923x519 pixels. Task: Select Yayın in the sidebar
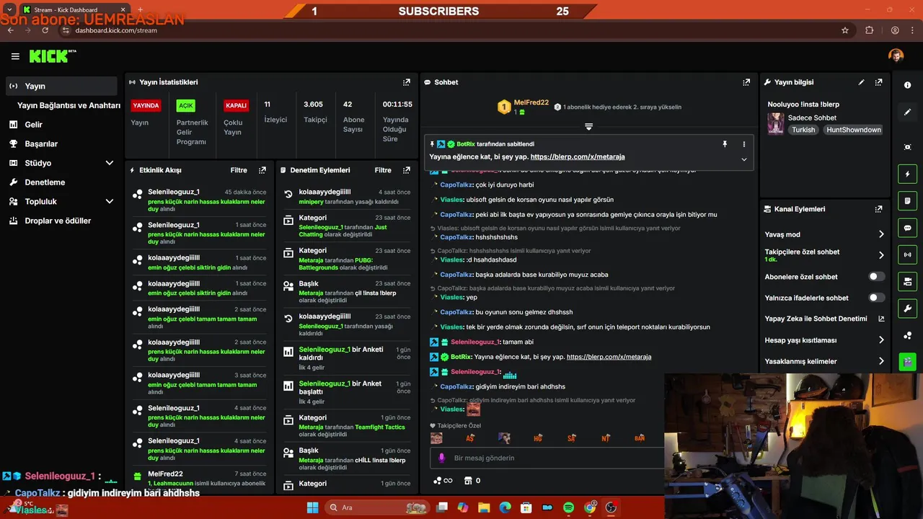pyautogui.click(x=62, y=86)
